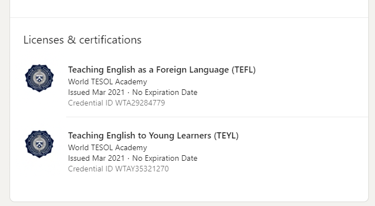The height and width of the screenshot is (206, 375).
Task: Click Credential ID WTAY35321270
Action: point(119,169)
